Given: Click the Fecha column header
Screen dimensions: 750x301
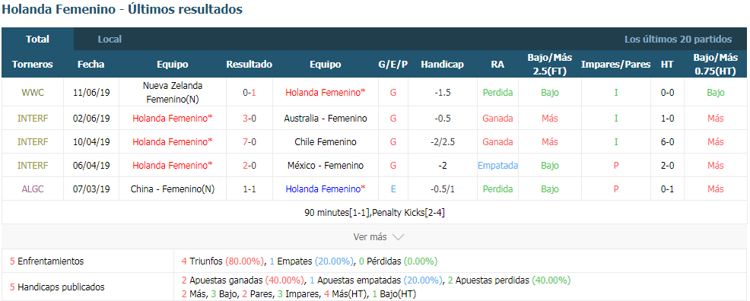Looking at the screenshot, I should [x=91, y=65].
